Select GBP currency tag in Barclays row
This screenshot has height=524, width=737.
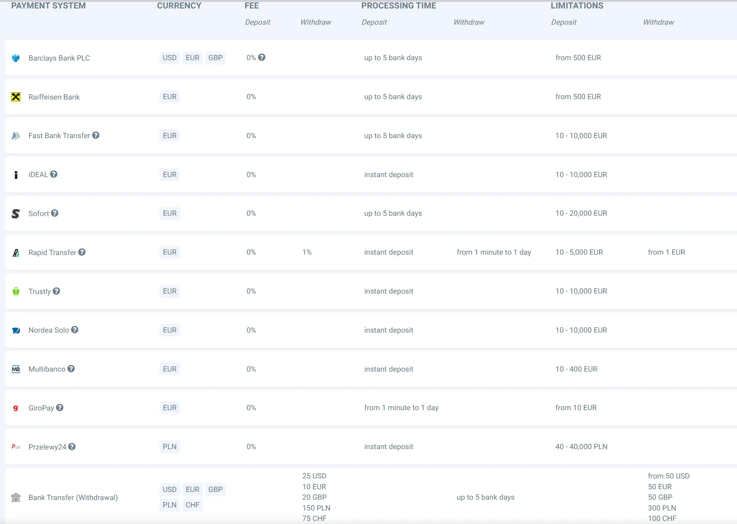(216, 58)
